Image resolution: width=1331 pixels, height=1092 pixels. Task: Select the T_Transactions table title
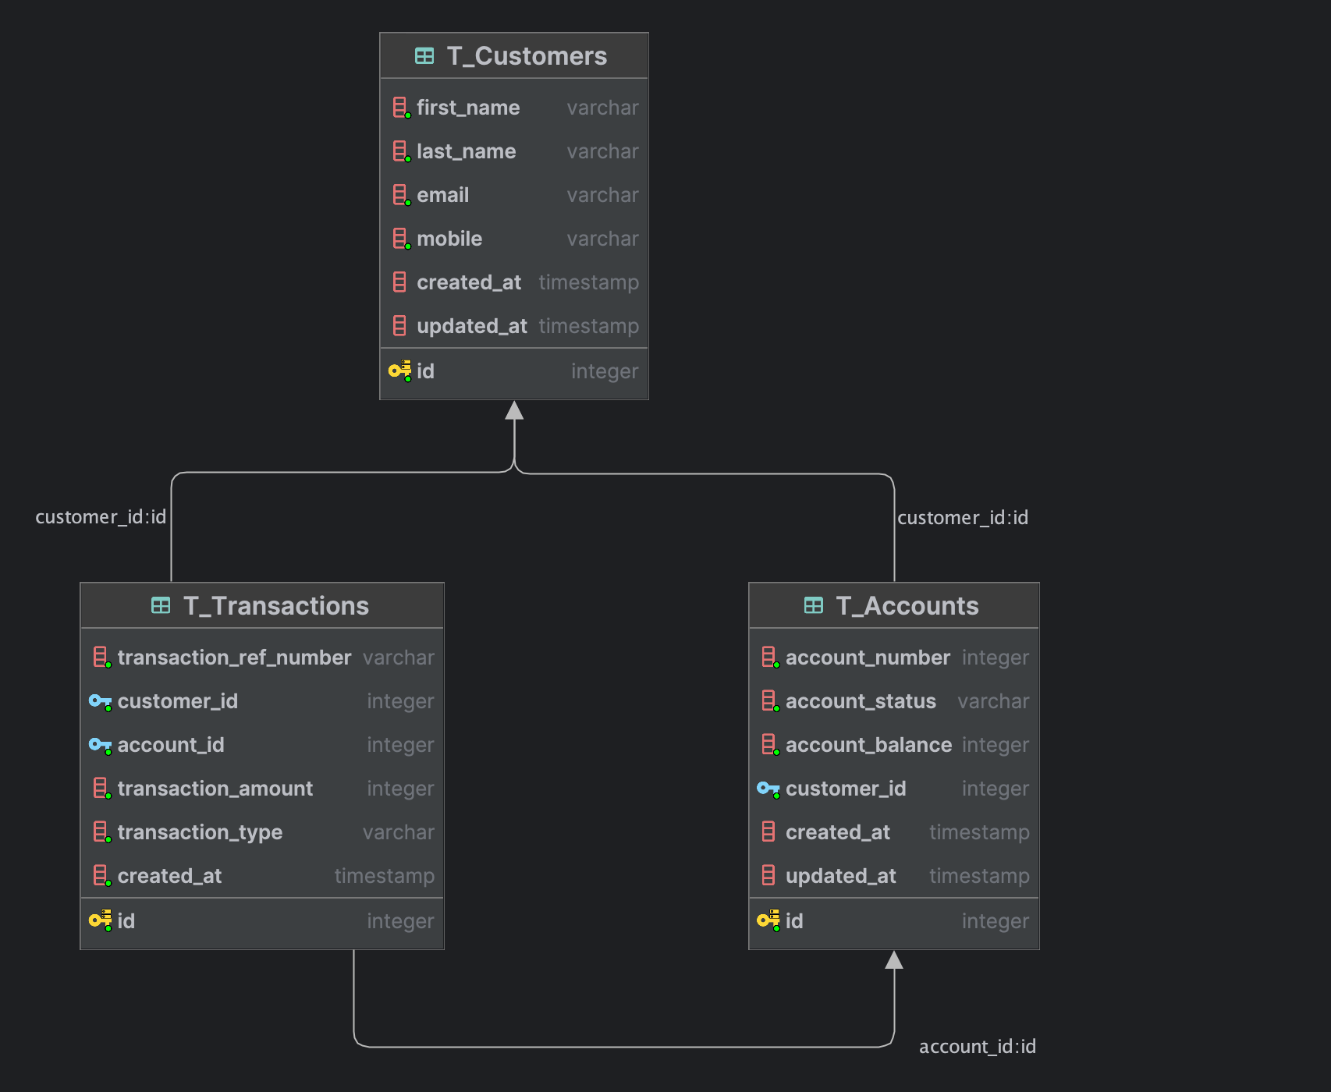tap(276, 606)
